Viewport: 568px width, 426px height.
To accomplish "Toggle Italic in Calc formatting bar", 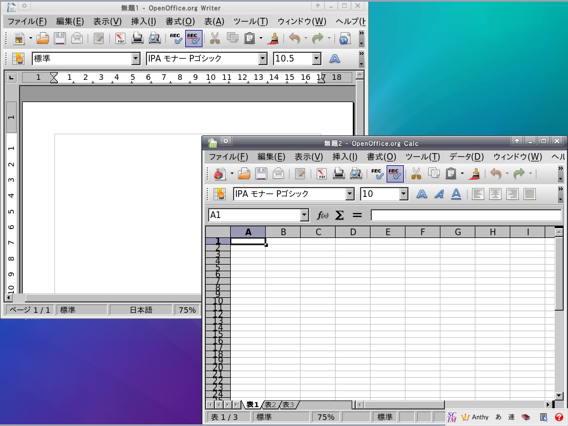I will pos(439,194).
